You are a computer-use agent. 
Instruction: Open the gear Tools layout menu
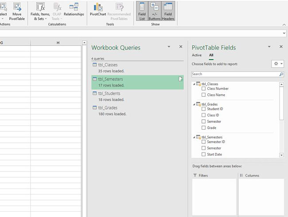click(278, 64)
